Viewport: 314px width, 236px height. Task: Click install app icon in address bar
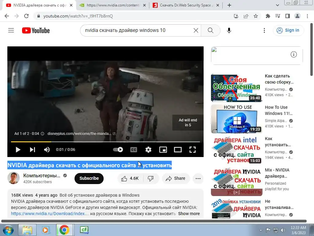click(x=236, y=16)
